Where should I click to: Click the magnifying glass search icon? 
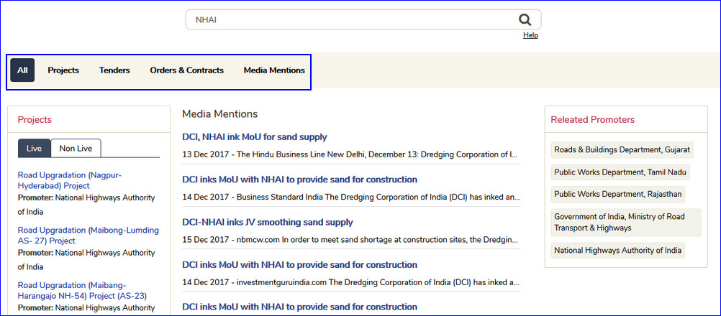(x=525, y=20)
